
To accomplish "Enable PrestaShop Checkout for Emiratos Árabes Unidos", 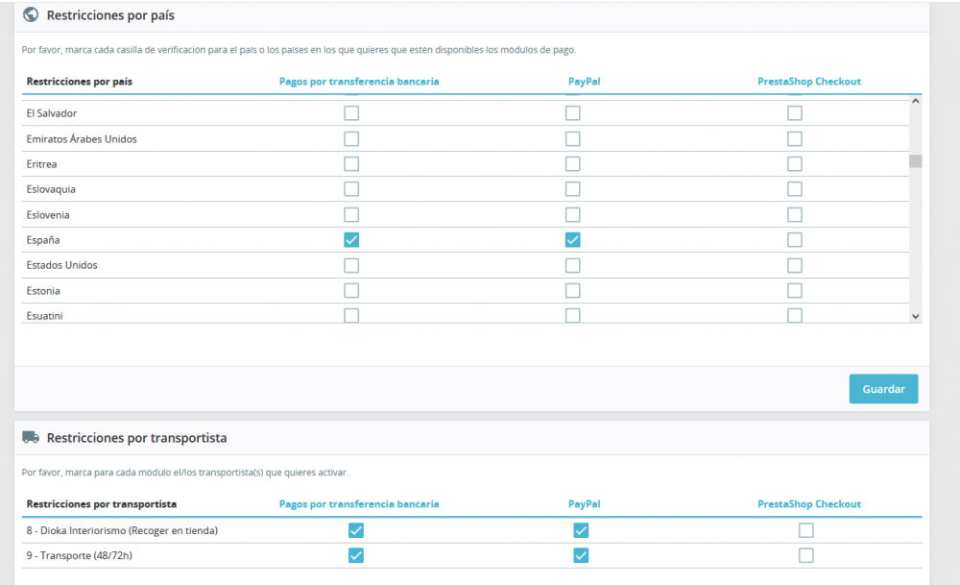I will (795, 139).
